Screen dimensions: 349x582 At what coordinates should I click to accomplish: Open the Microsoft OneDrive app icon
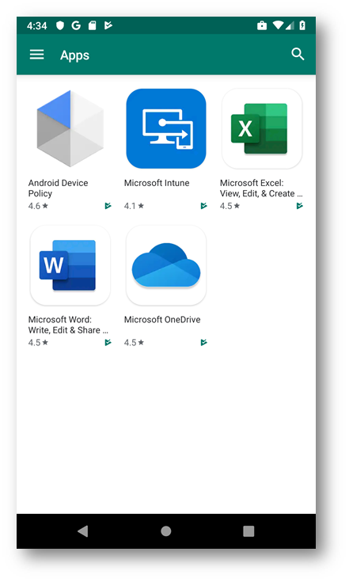pos(165,265)
